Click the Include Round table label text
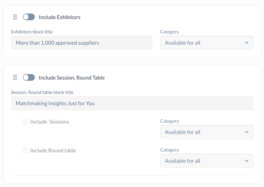Viewport: 264px width, 187px height. coord(53,151)
